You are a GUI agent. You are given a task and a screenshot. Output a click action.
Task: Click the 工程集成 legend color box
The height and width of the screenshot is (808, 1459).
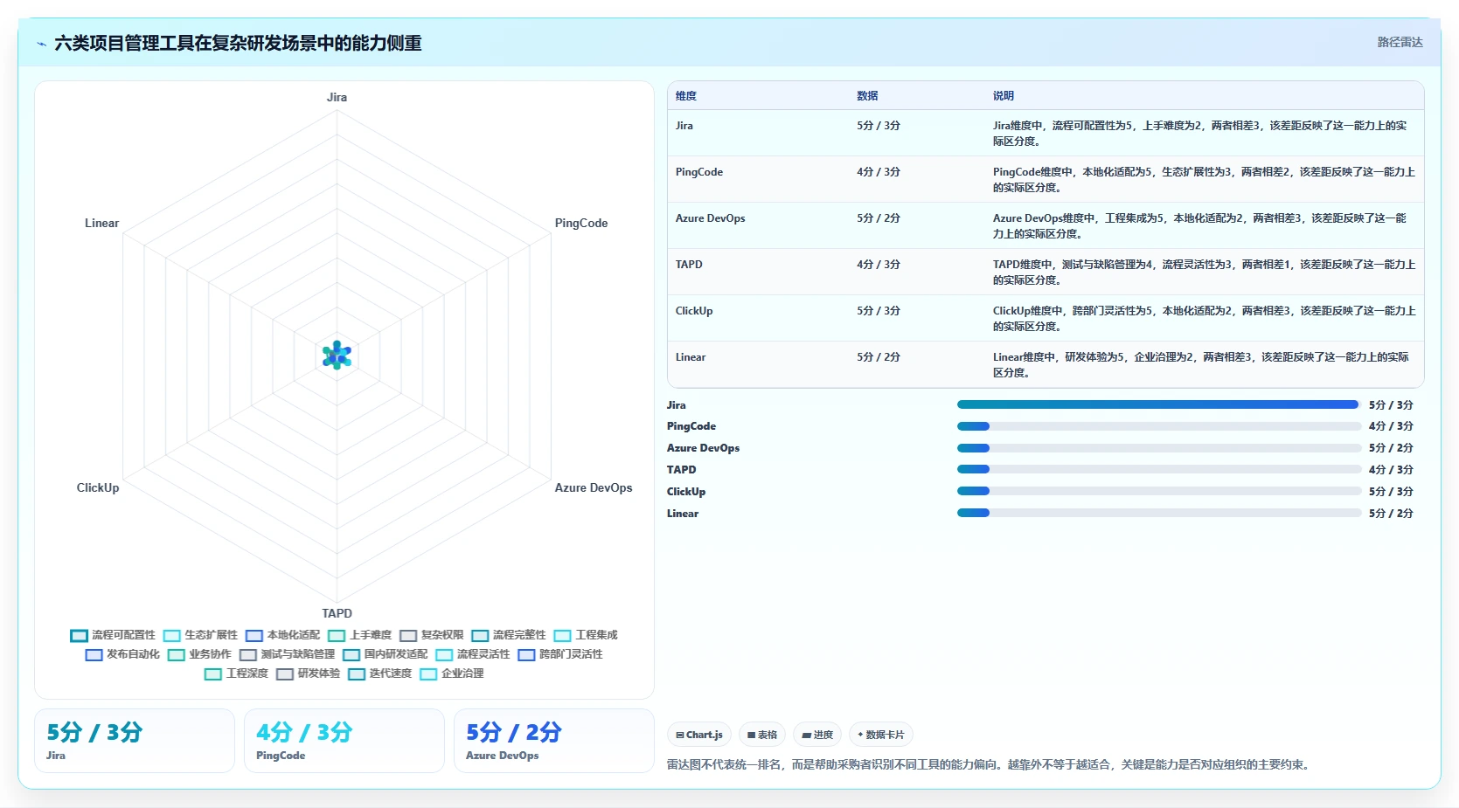[x=562, y=635]
